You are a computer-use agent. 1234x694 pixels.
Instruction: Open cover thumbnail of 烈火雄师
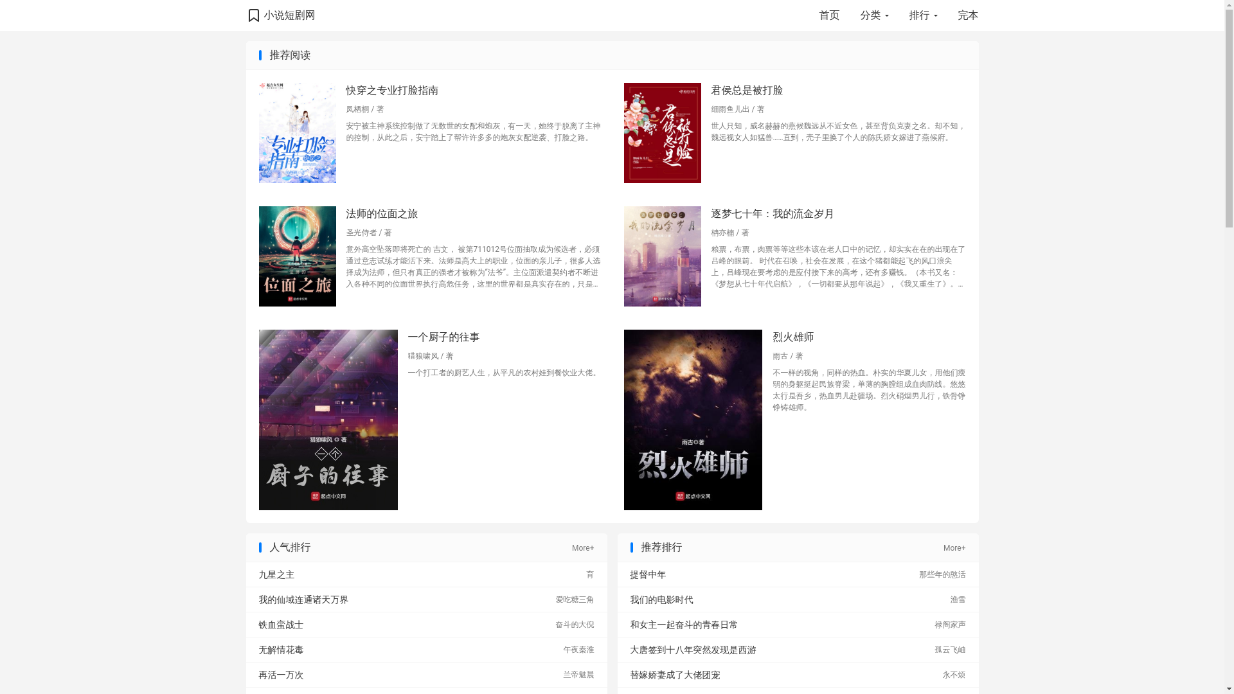point(693,420)
